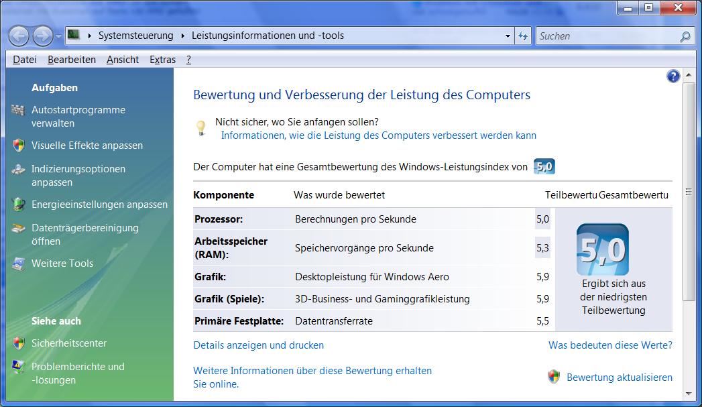Viewport: 702px width, 407px height.
Task: Click the Sicherheitscenter shield icon
Action: click(x=18, y=343)
